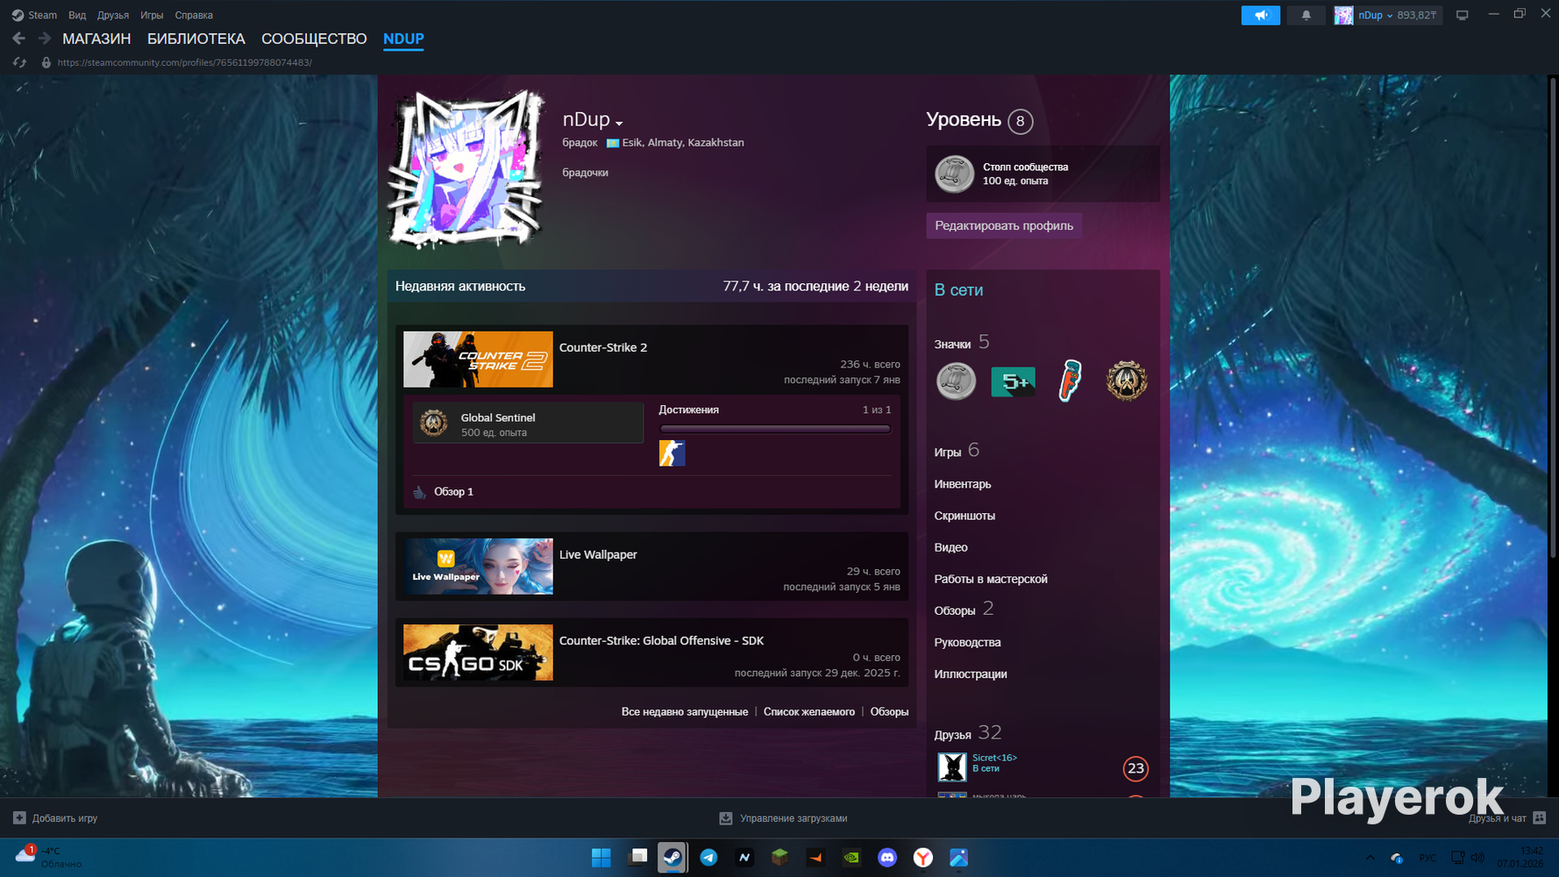
Task: Open Task View on the taskbar
Action: pos(637,858)
